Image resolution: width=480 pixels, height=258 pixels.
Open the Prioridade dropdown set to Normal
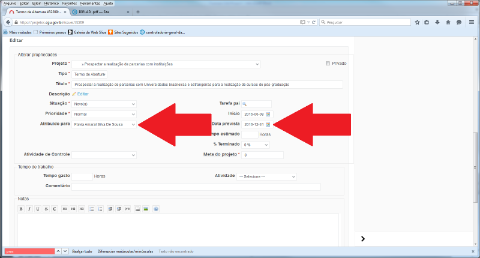(x=104, y=114)
